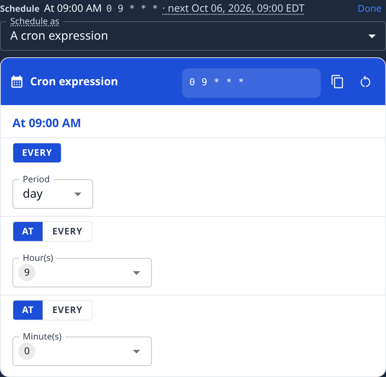Click the minute chip 0

tap(27, 351)
